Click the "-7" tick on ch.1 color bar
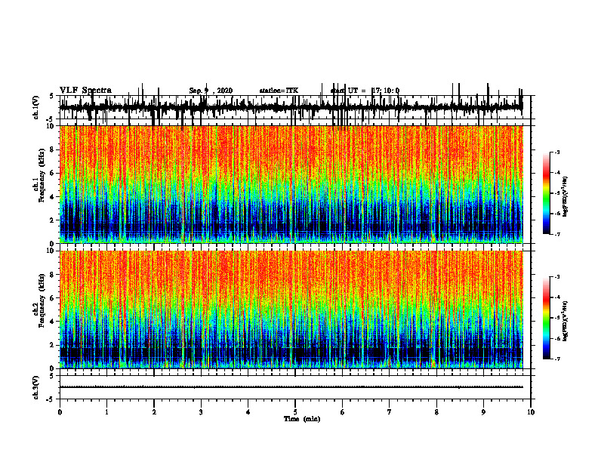598x462 pixels. [556, 234]
